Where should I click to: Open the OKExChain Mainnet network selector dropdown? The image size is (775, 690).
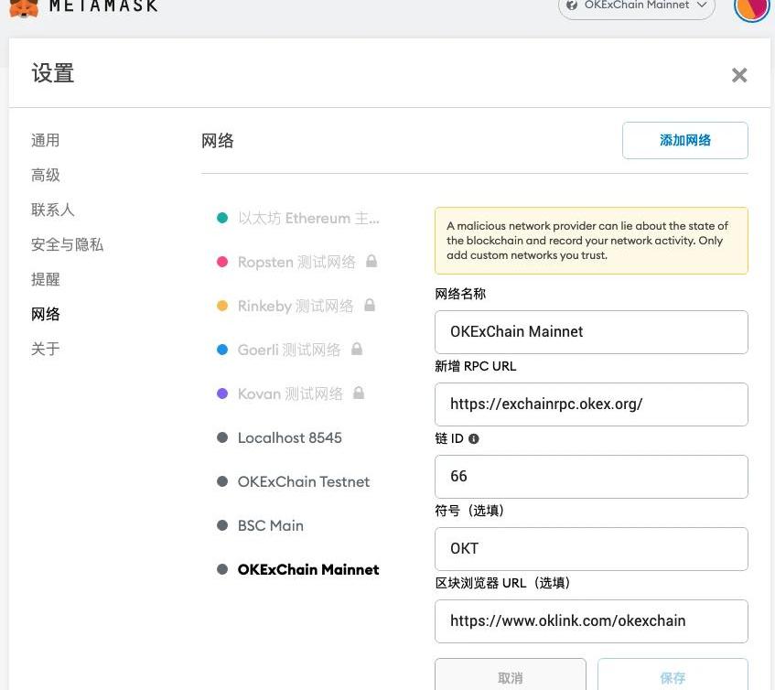pos(637,7)
